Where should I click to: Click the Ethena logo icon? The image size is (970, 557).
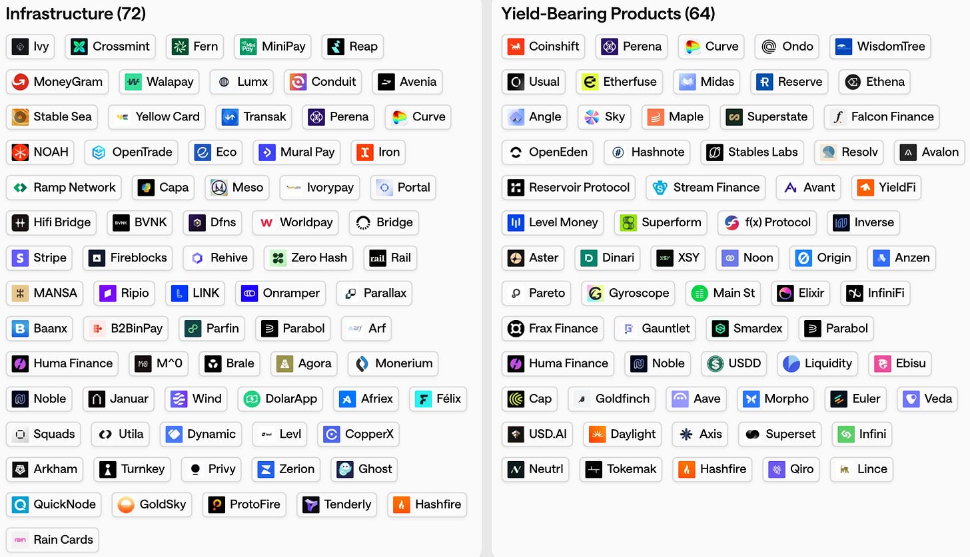(x=854, y=81)
